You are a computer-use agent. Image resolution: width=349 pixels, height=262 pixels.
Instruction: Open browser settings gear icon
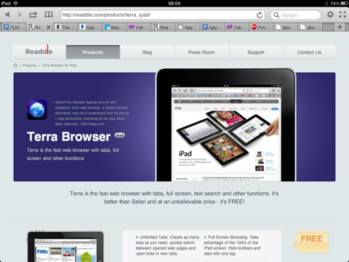[x=330, y=15]
